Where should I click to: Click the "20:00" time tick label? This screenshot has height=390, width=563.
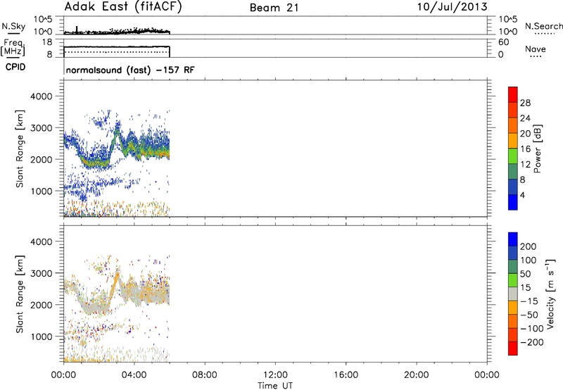tap(416, 375)
